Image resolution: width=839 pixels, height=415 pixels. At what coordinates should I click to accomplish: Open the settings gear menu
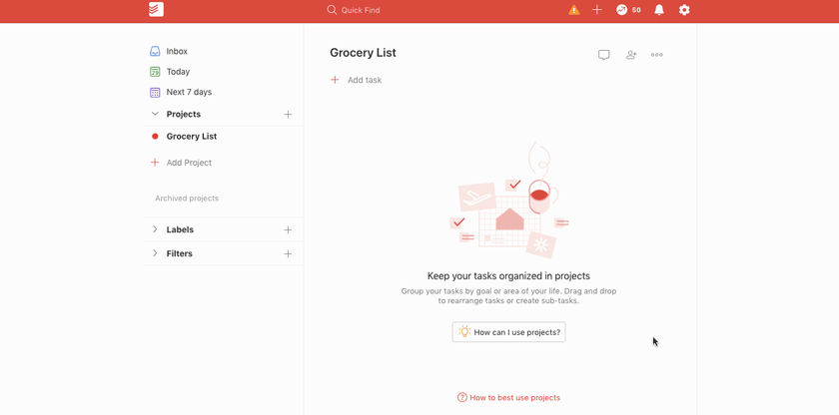tap(684, 10)
